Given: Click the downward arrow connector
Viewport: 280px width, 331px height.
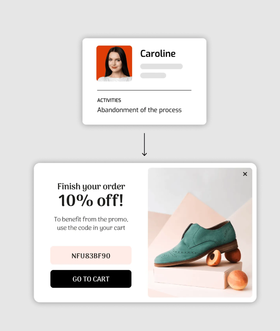Looking at the screenshot, I should coord(144,144).
